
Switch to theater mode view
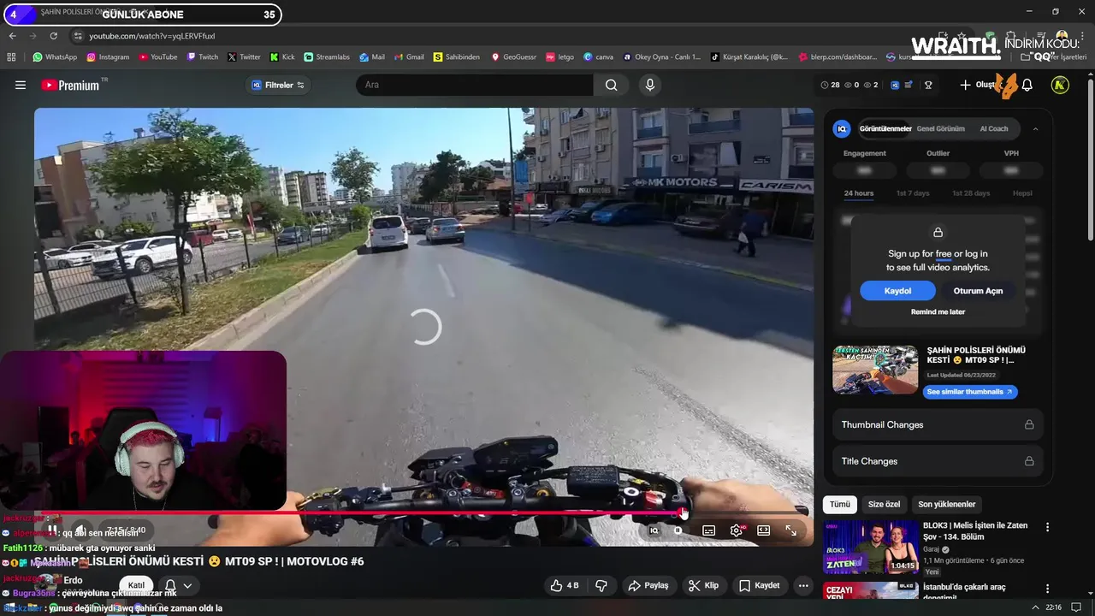[763, 530]
